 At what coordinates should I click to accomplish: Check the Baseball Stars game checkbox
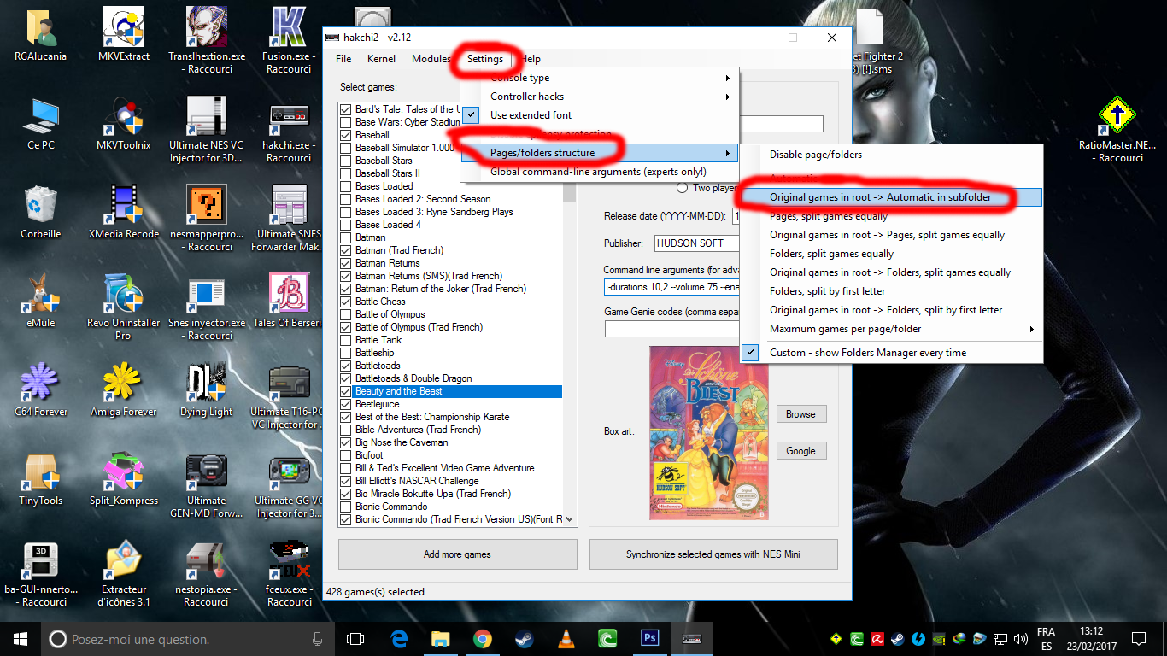point(345,161)
